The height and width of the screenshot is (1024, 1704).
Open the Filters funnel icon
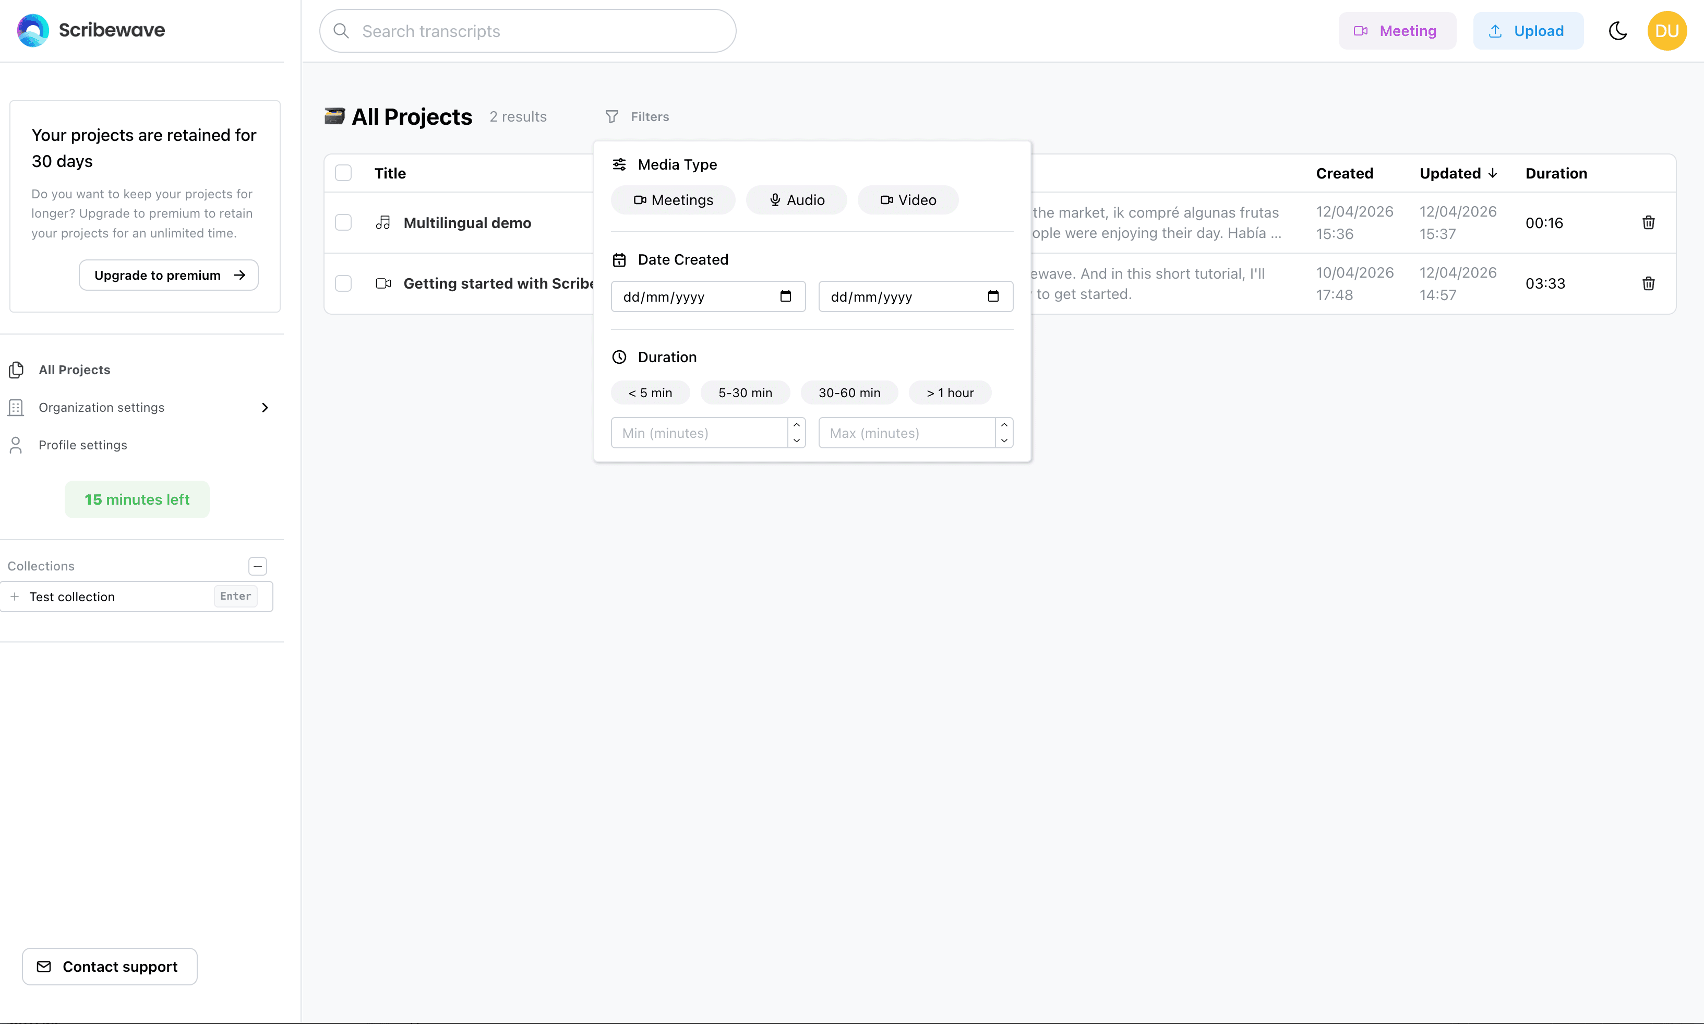pos(613,116)
